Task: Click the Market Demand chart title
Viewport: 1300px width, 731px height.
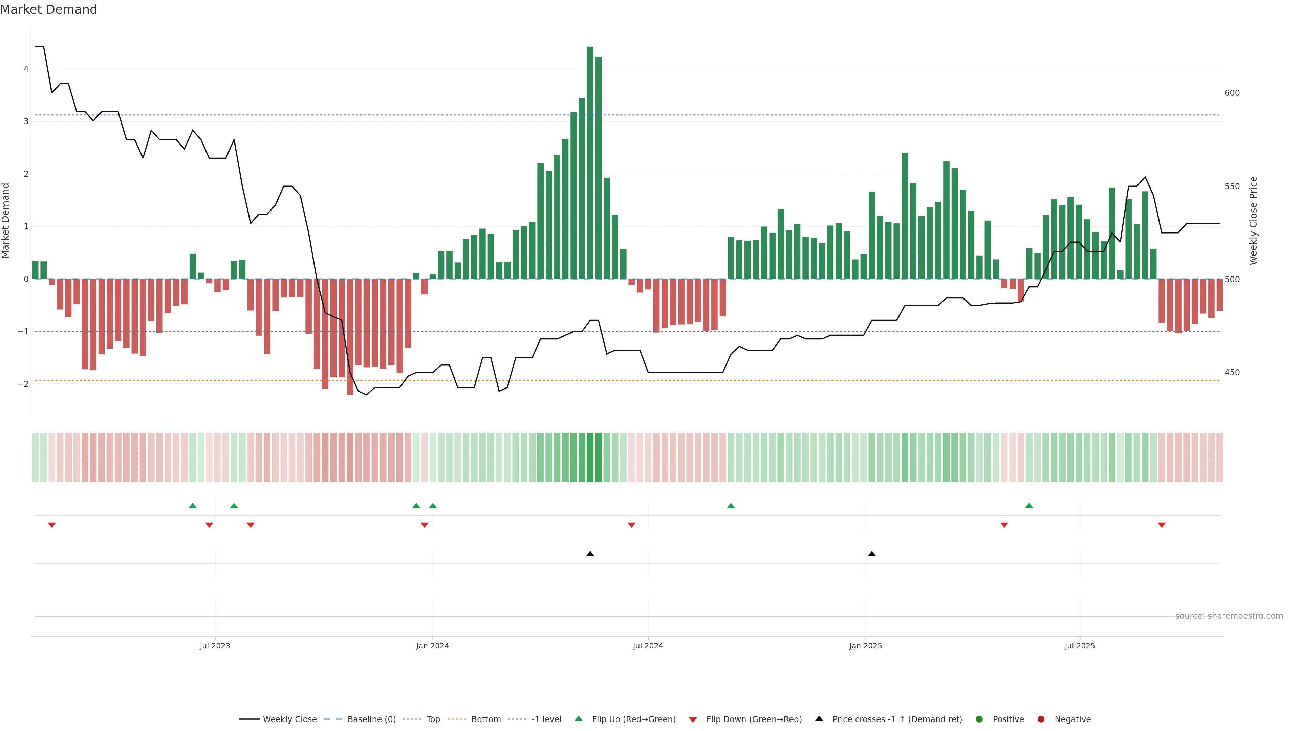Action: (48, 9)
